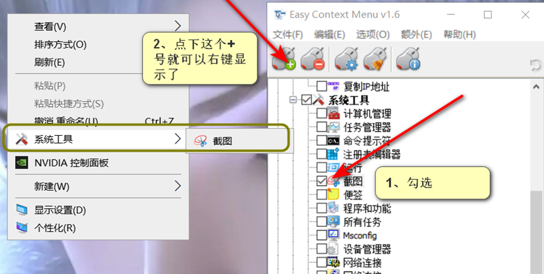The image size is (544, 274).
Task: Collapse the 系统工具 tree node
Action: pyautogui.click(x=293, y=100)
